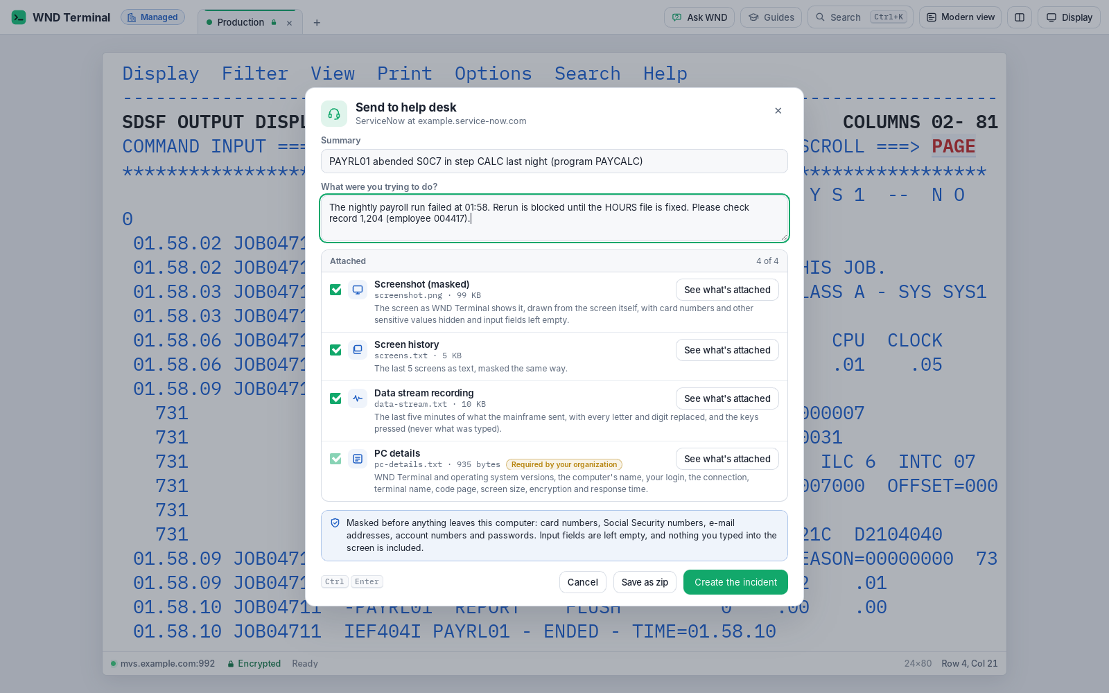Click the required PC details checkbox
The width and height of the screenshot is (1109, 693).
click(335, 459)
